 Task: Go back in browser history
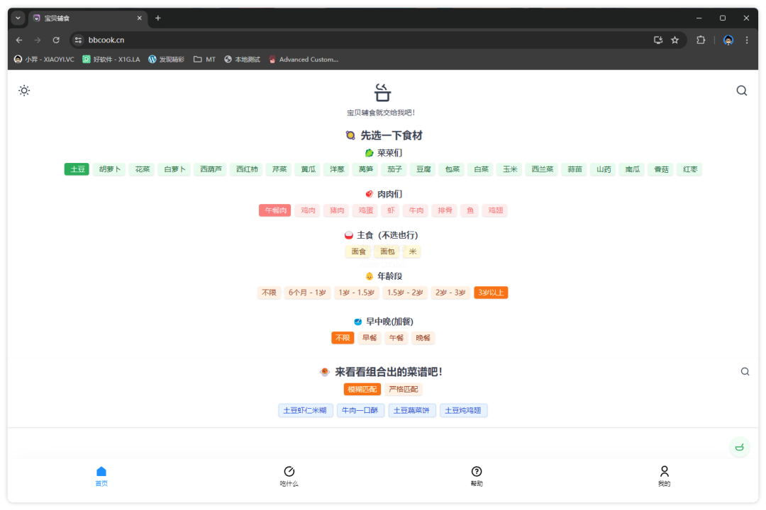coord(19,40)
